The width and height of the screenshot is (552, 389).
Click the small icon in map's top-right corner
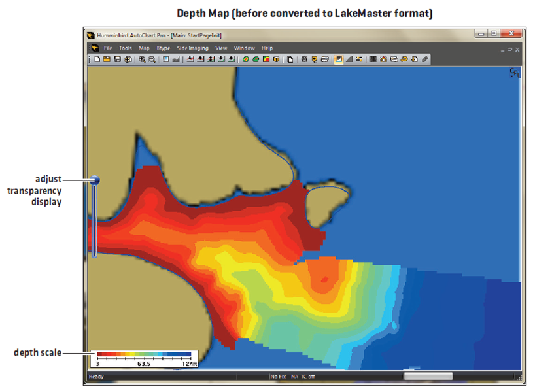coord(515,73)
